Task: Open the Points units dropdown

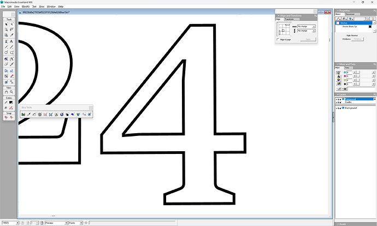Action: click(81, 223)
